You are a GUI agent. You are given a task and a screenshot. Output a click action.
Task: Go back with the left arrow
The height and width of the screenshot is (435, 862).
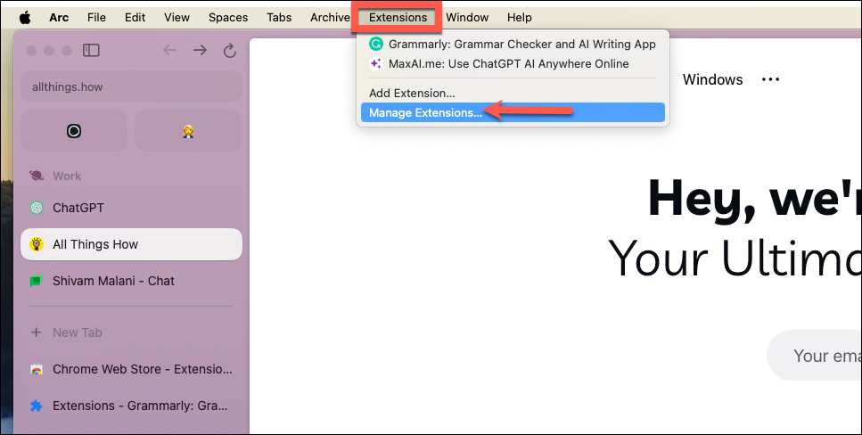pos(169,51)
